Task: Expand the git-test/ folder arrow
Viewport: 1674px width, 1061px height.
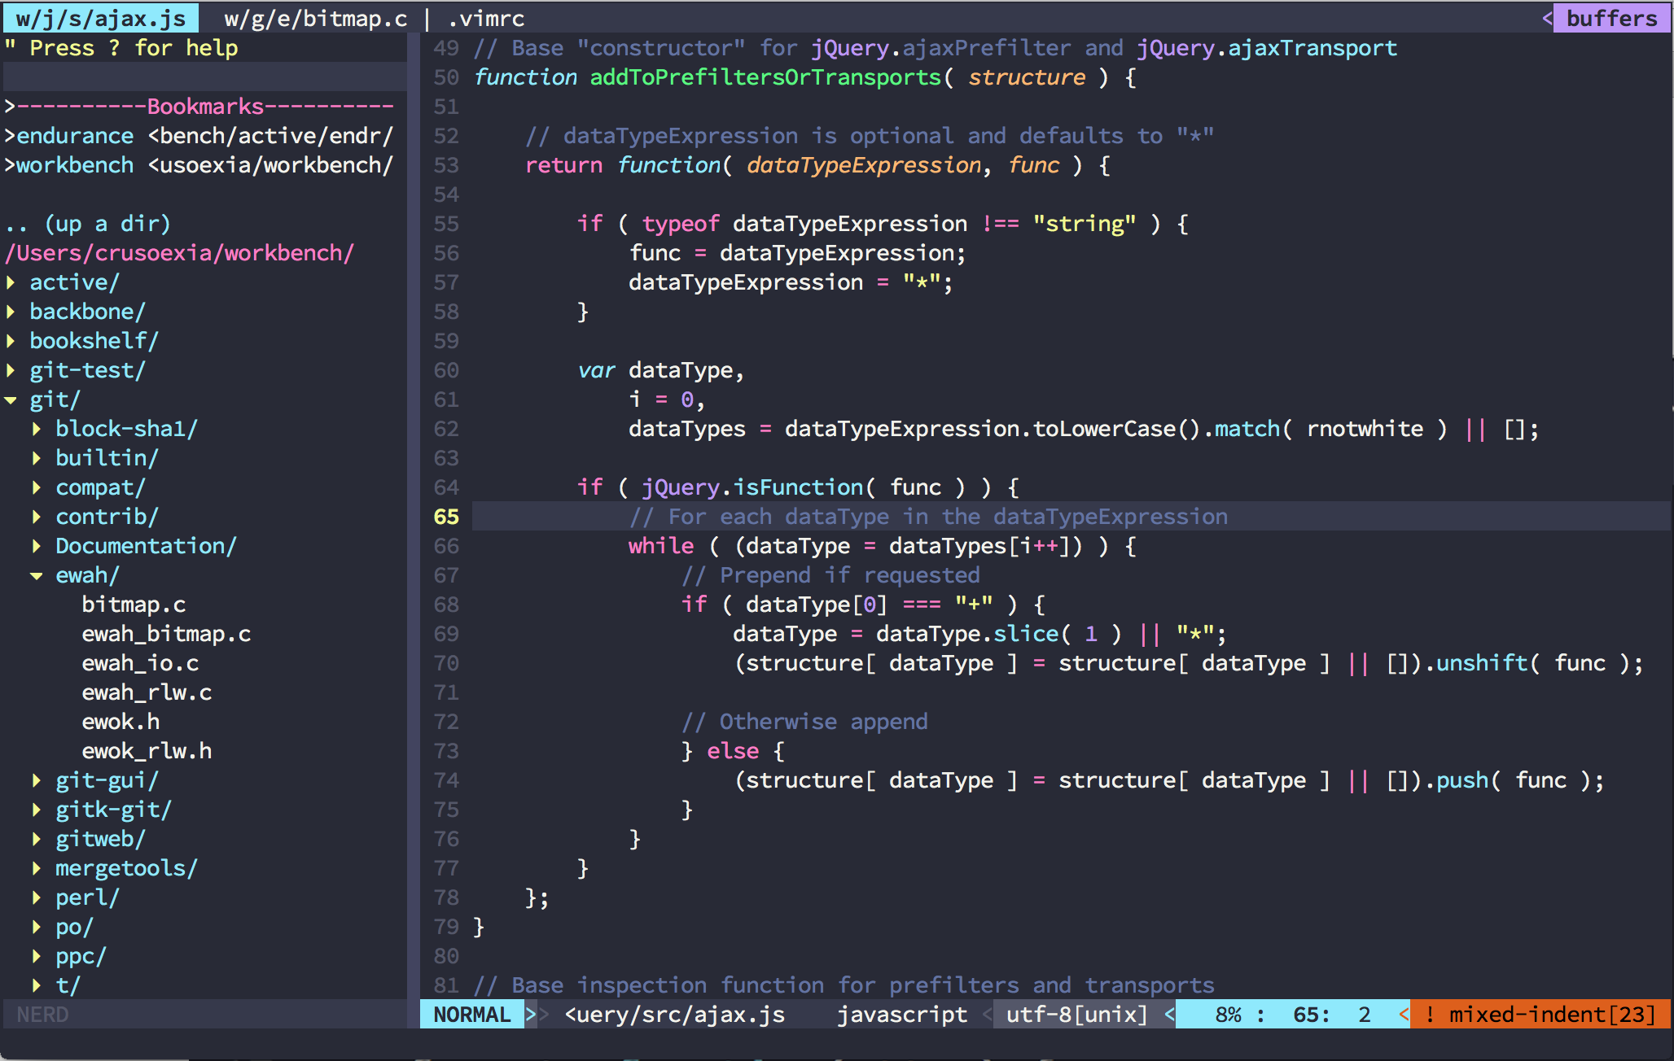Action: tap(11, 370)
